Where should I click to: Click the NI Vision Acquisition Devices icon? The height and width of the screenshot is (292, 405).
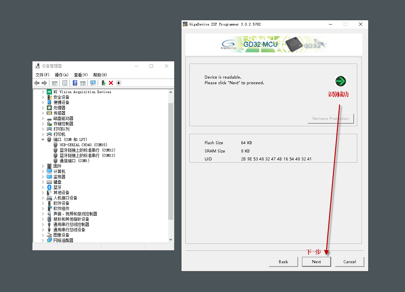tap(49, 92)
